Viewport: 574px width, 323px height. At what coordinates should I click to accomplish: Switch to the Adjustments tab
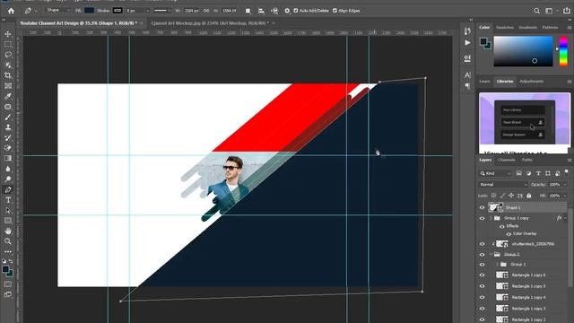click(x=532, y=82)
